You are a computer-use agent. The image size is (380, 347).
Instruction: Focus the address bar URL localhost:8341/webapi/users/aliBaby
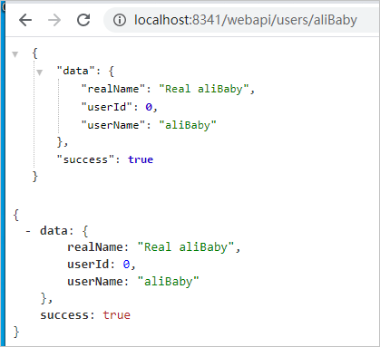point(246,20)
